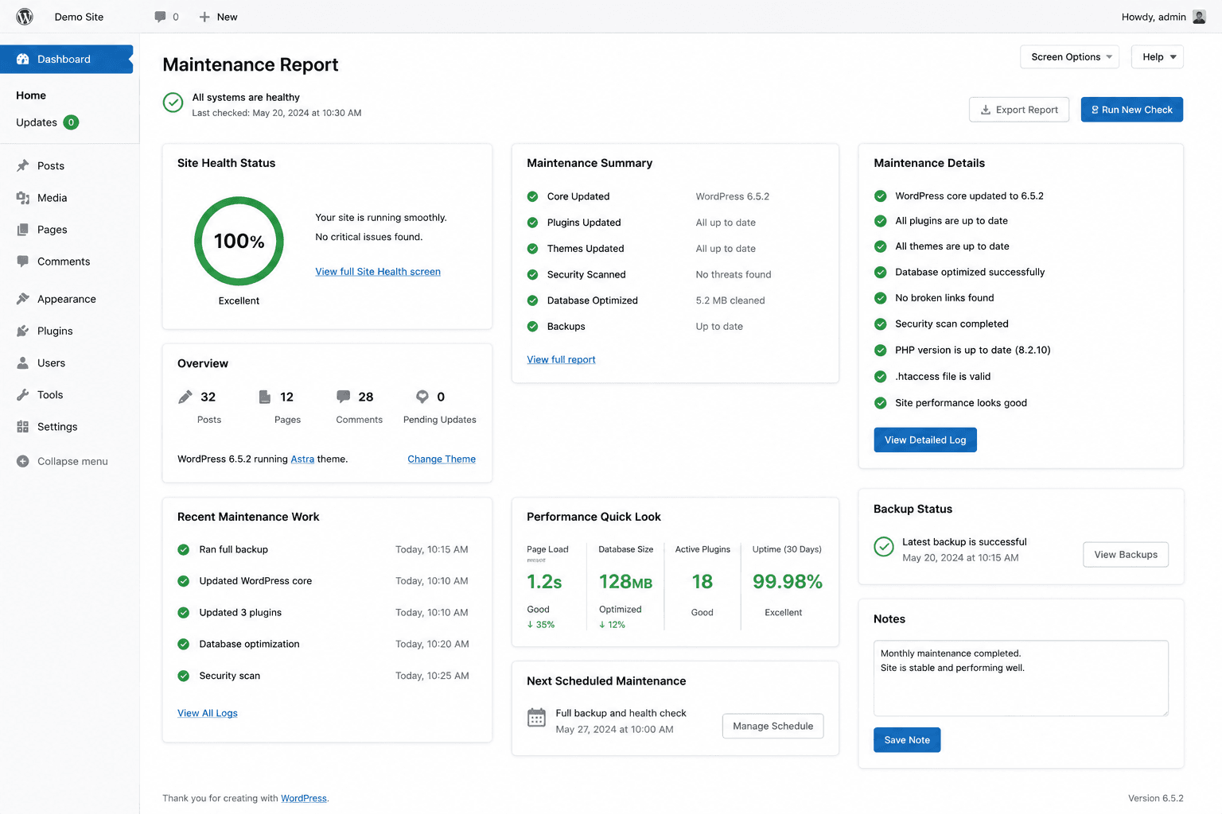The width and height of the screenshot is (1222, 814).
Task: Click the Plugins plug icon in sidebar
Action: pyautogui.click(x=23, y=331)
